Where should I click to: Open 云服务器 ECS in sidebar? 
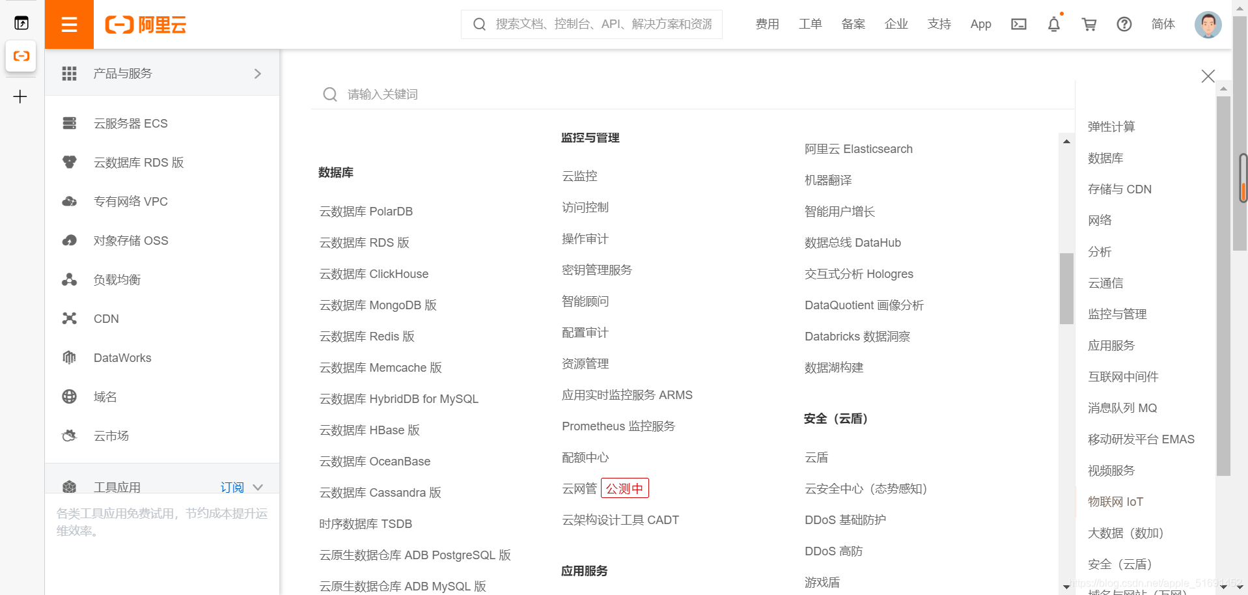point(130,124)
